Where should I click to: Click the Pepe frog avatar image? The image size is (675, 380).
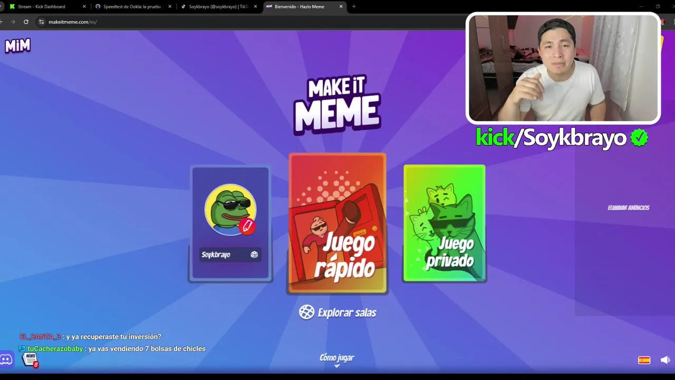[230, 209]
